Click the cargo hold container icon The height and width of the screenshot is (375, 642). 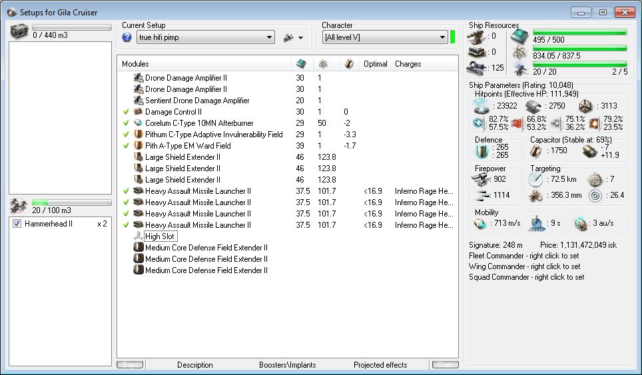[x=19, y=31]
